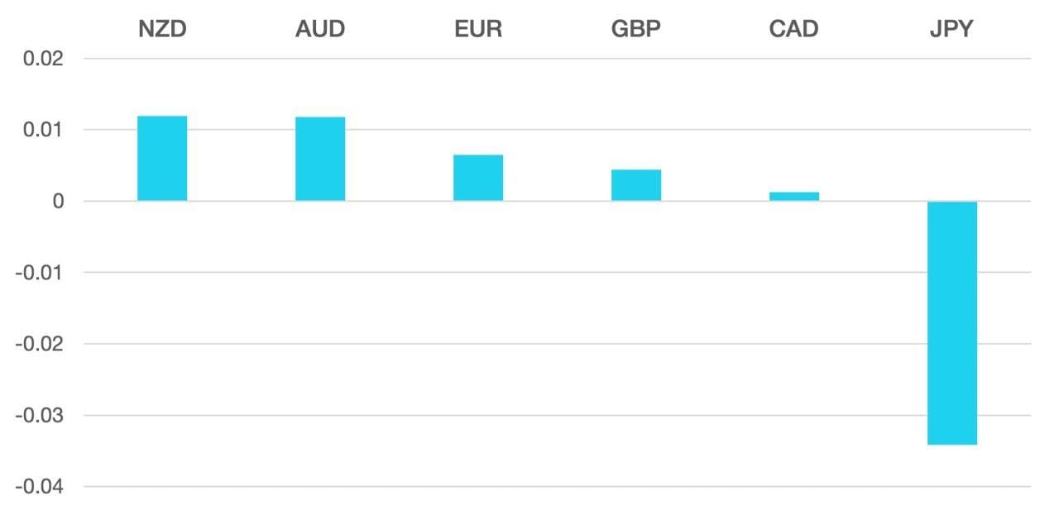Click the small CAD bar
The image size is (1059, 515).
794,197
